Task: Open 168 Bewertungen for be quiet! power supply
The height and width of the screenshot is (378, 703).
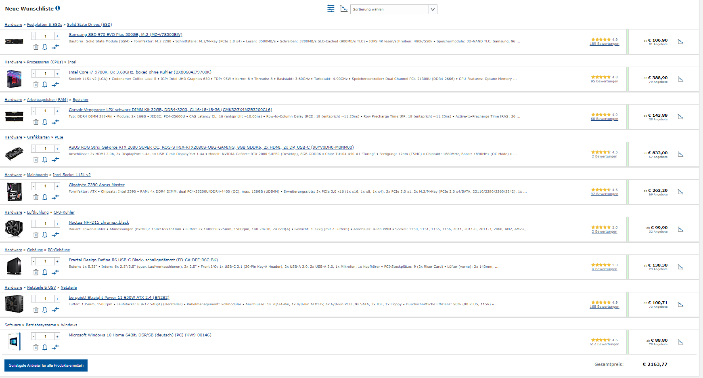Action: tap(604, 307)
